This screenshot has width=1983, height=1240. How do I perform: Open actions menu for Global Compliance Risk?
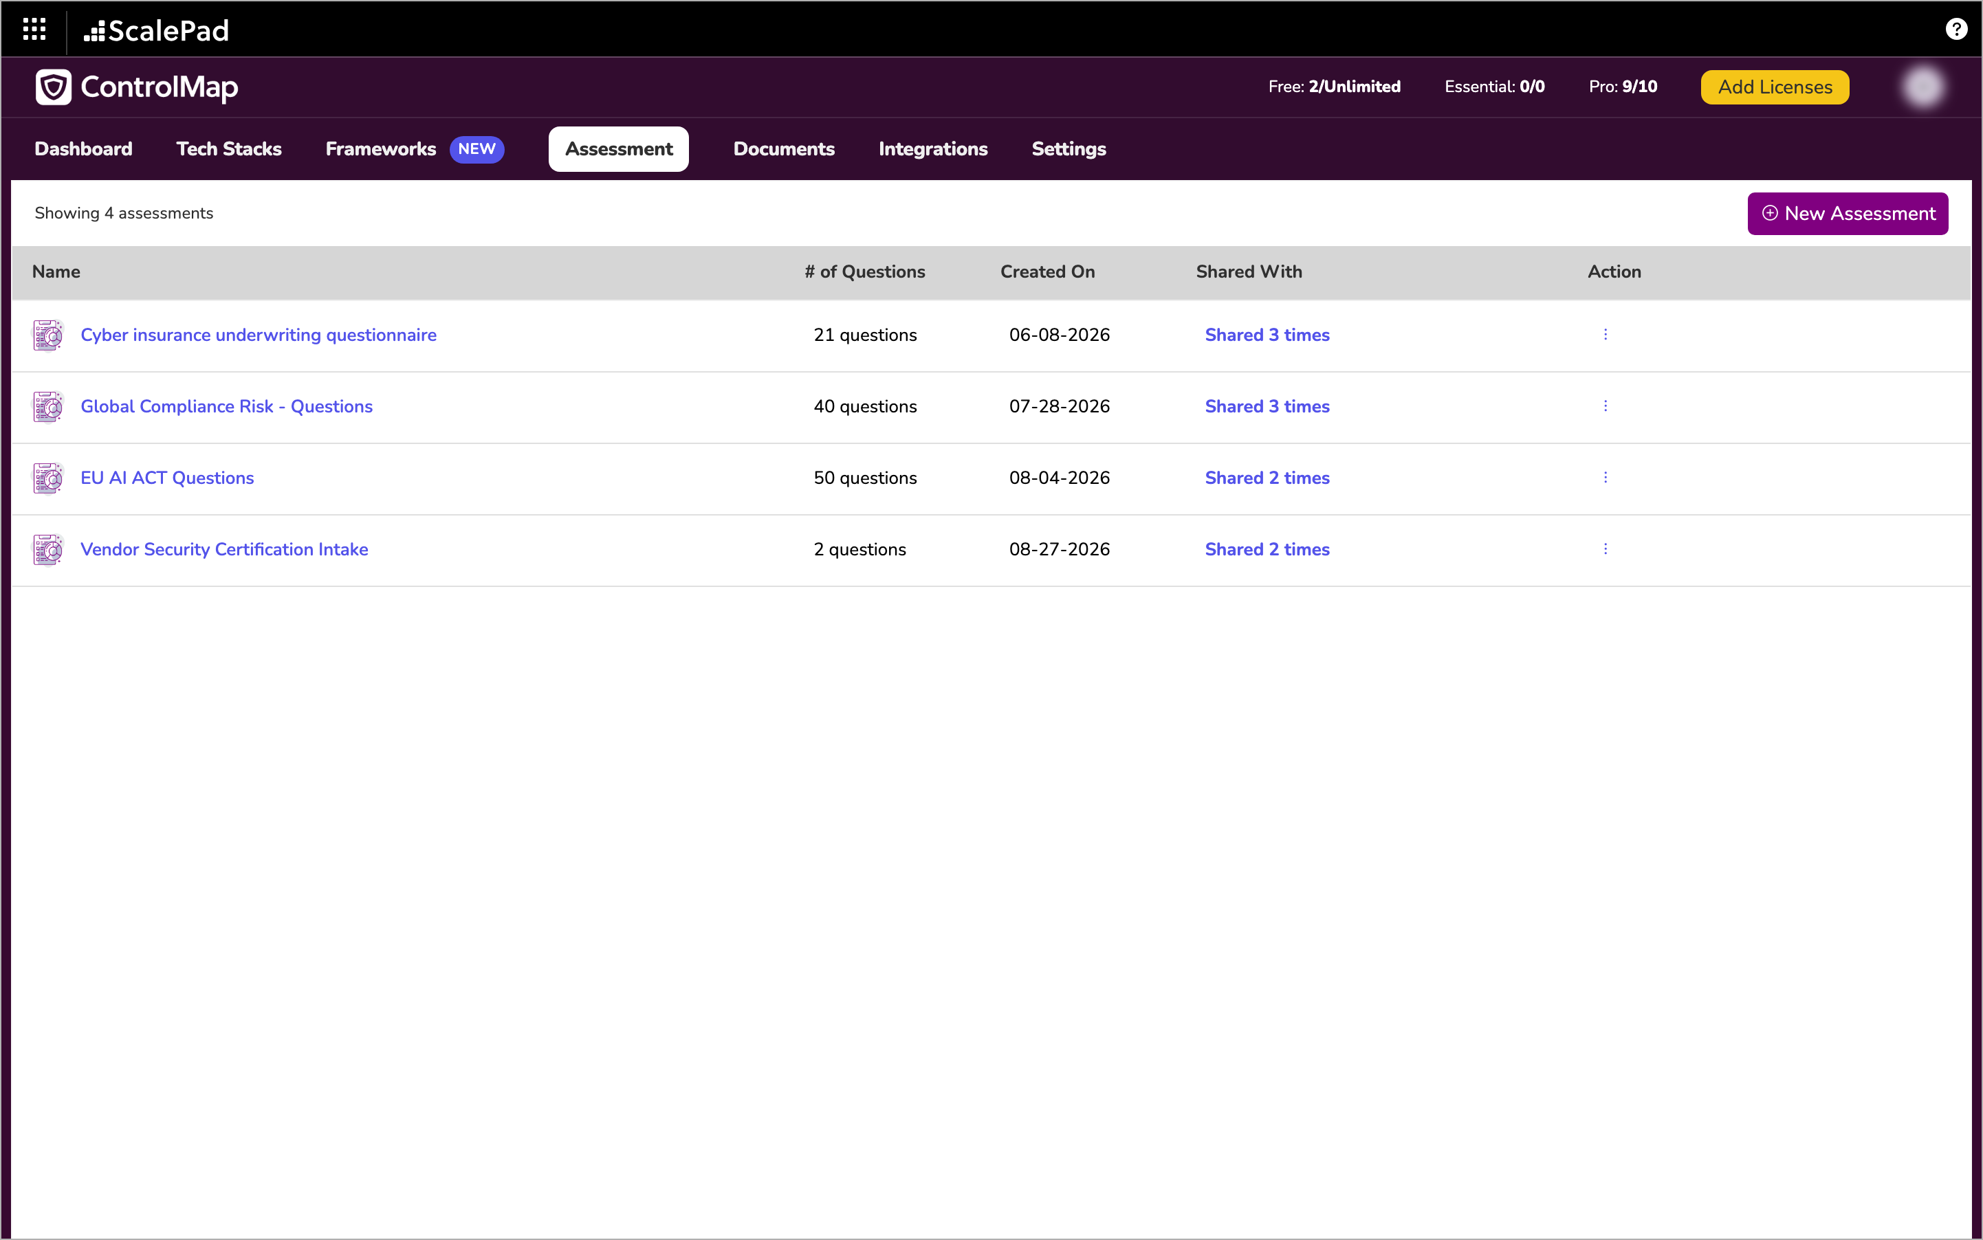1605,406
